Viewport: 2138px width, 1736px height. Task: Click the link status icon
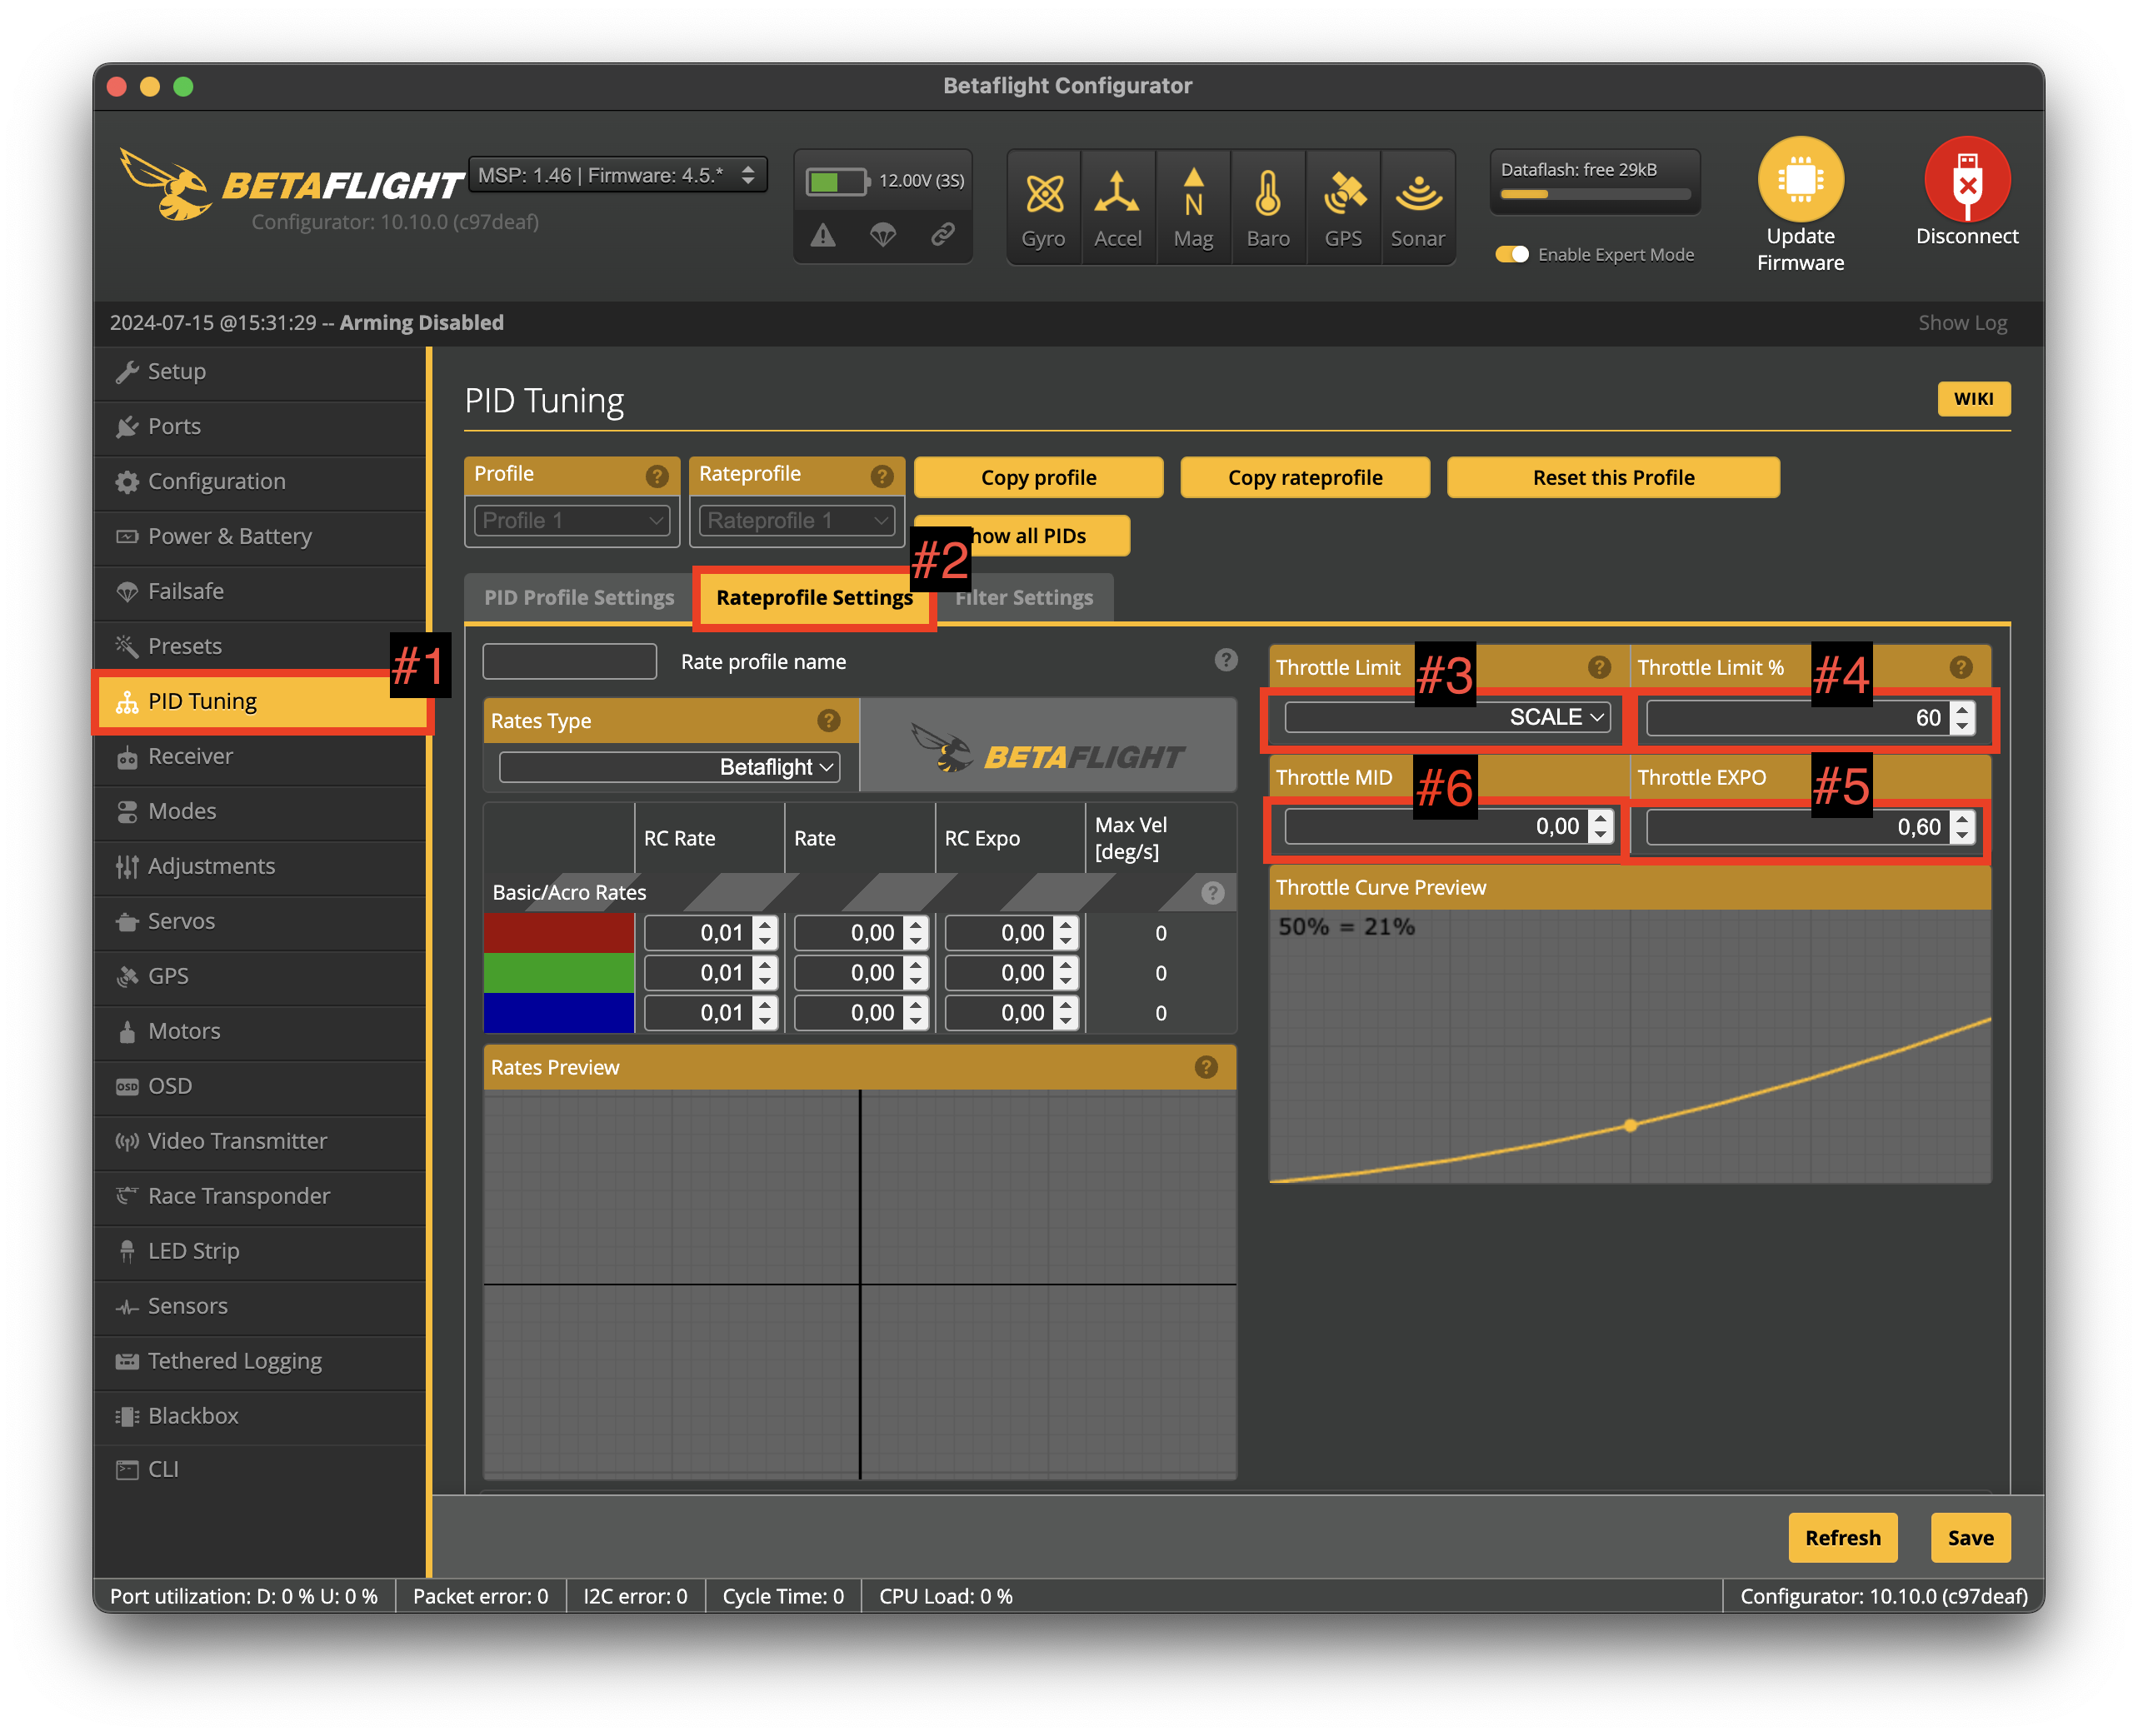[x=942, y=235]
